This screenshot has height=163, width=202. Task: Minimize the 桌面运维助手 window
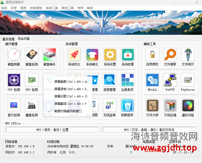pos(174,2)
